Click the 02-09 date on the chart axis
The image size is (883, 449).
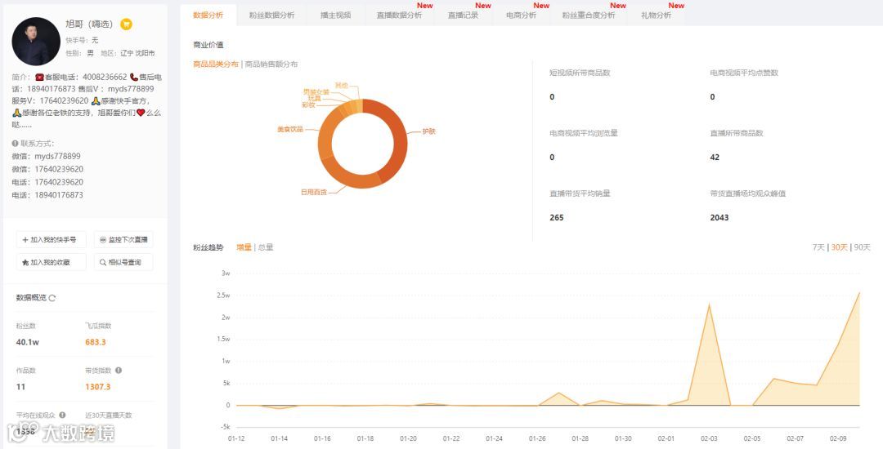pos(838,438)
